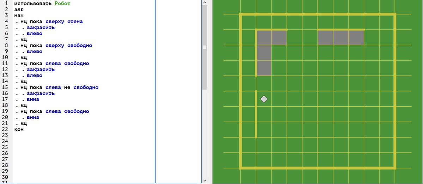The image size is (423, 184).
Task: Click line number 25 in the gutter
Action: [x=5, y=147]
